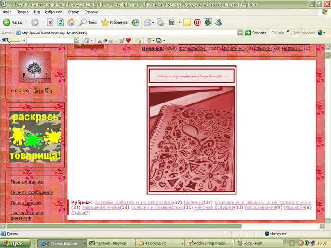Refresh the page with green arrows icon
Viewport: 331px width, 248px height.
(x=61, y=22)
